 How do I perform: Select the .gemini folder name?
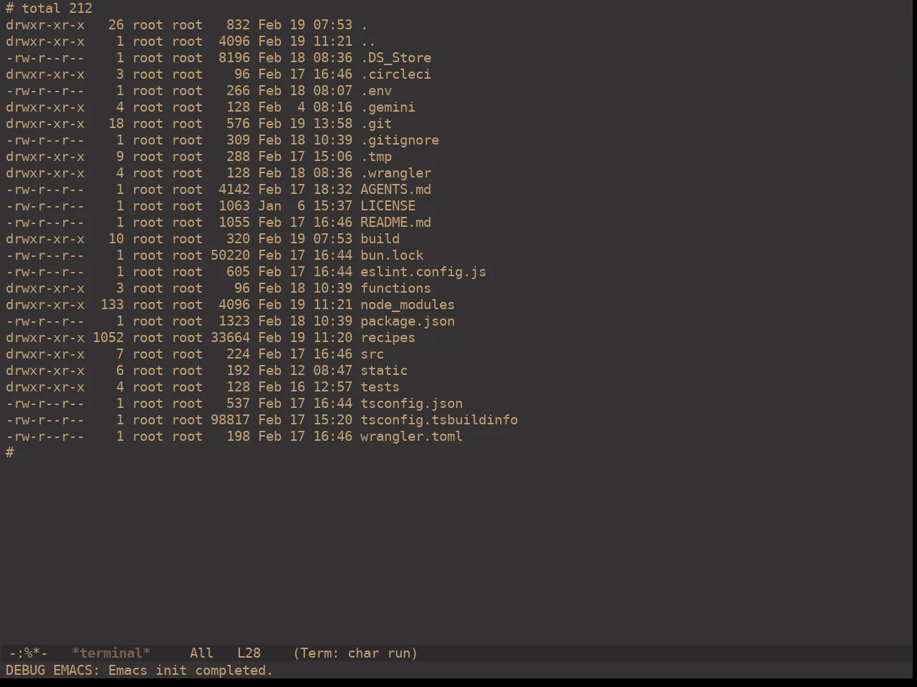coord(388,107)
